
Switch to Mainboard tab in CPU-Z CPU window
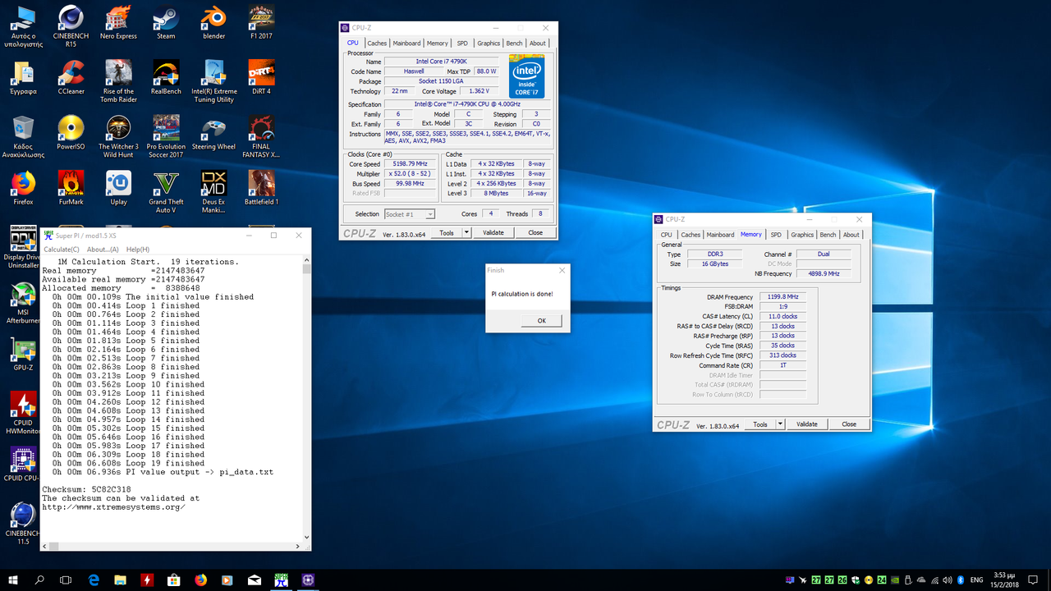[x=406, y=43]
